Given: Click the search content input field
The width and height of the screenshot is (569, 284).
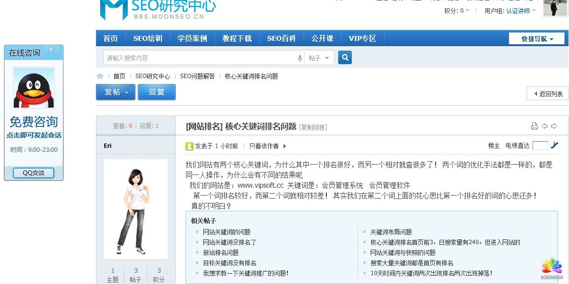Looking at the screenshot, I should click(199, 58).
